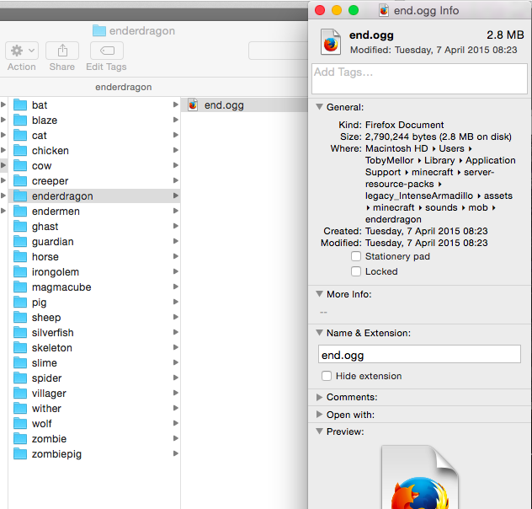The height and width of the screenshot is (509, 532).
Task: Click the document icon in Info title bar
Action: pos(385,10)
